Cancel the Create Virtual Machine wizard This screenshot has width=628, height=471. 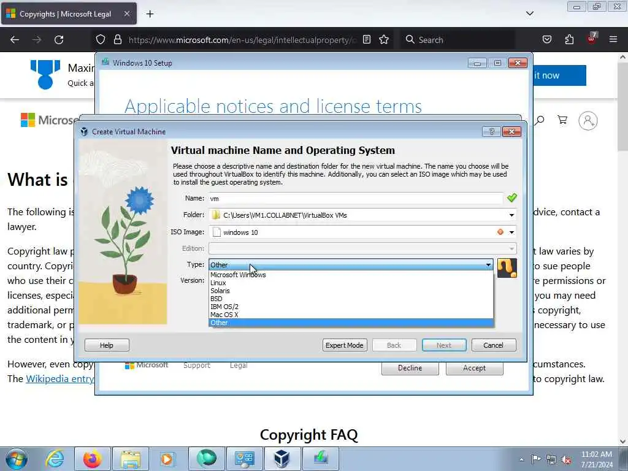494,345
